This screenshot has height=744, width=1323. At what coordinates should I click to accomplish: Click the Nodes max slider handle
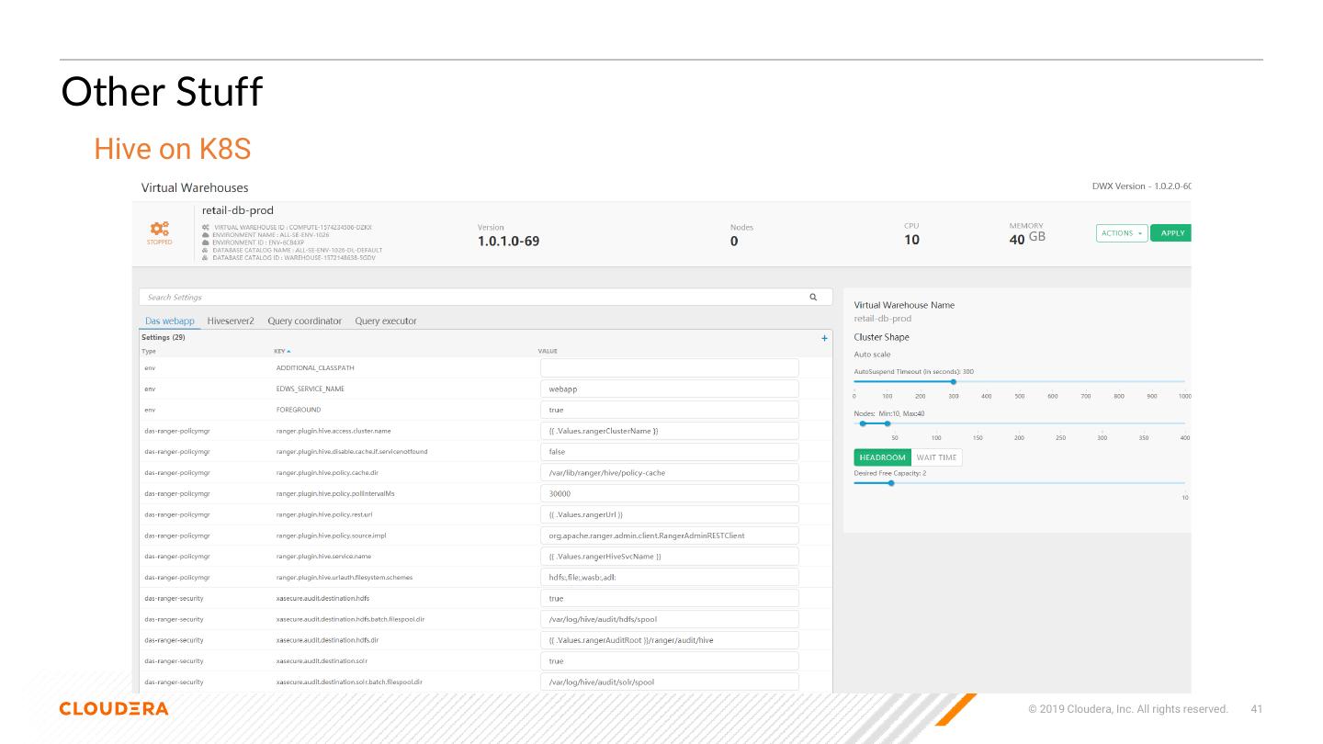[887, 423]
